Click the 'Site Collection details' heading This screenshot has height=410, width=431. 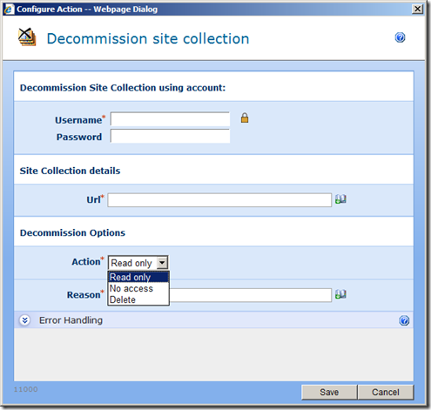pos(70,171)
